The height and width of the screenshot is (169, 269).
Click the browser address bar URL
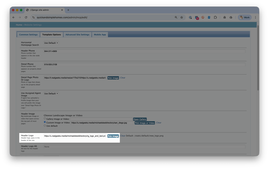coord(62,18)
